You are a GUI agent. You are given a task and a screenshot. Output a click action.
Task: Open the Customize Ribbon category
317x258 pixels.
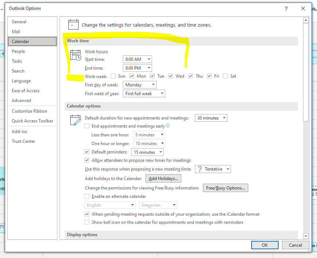click(32, 111)
